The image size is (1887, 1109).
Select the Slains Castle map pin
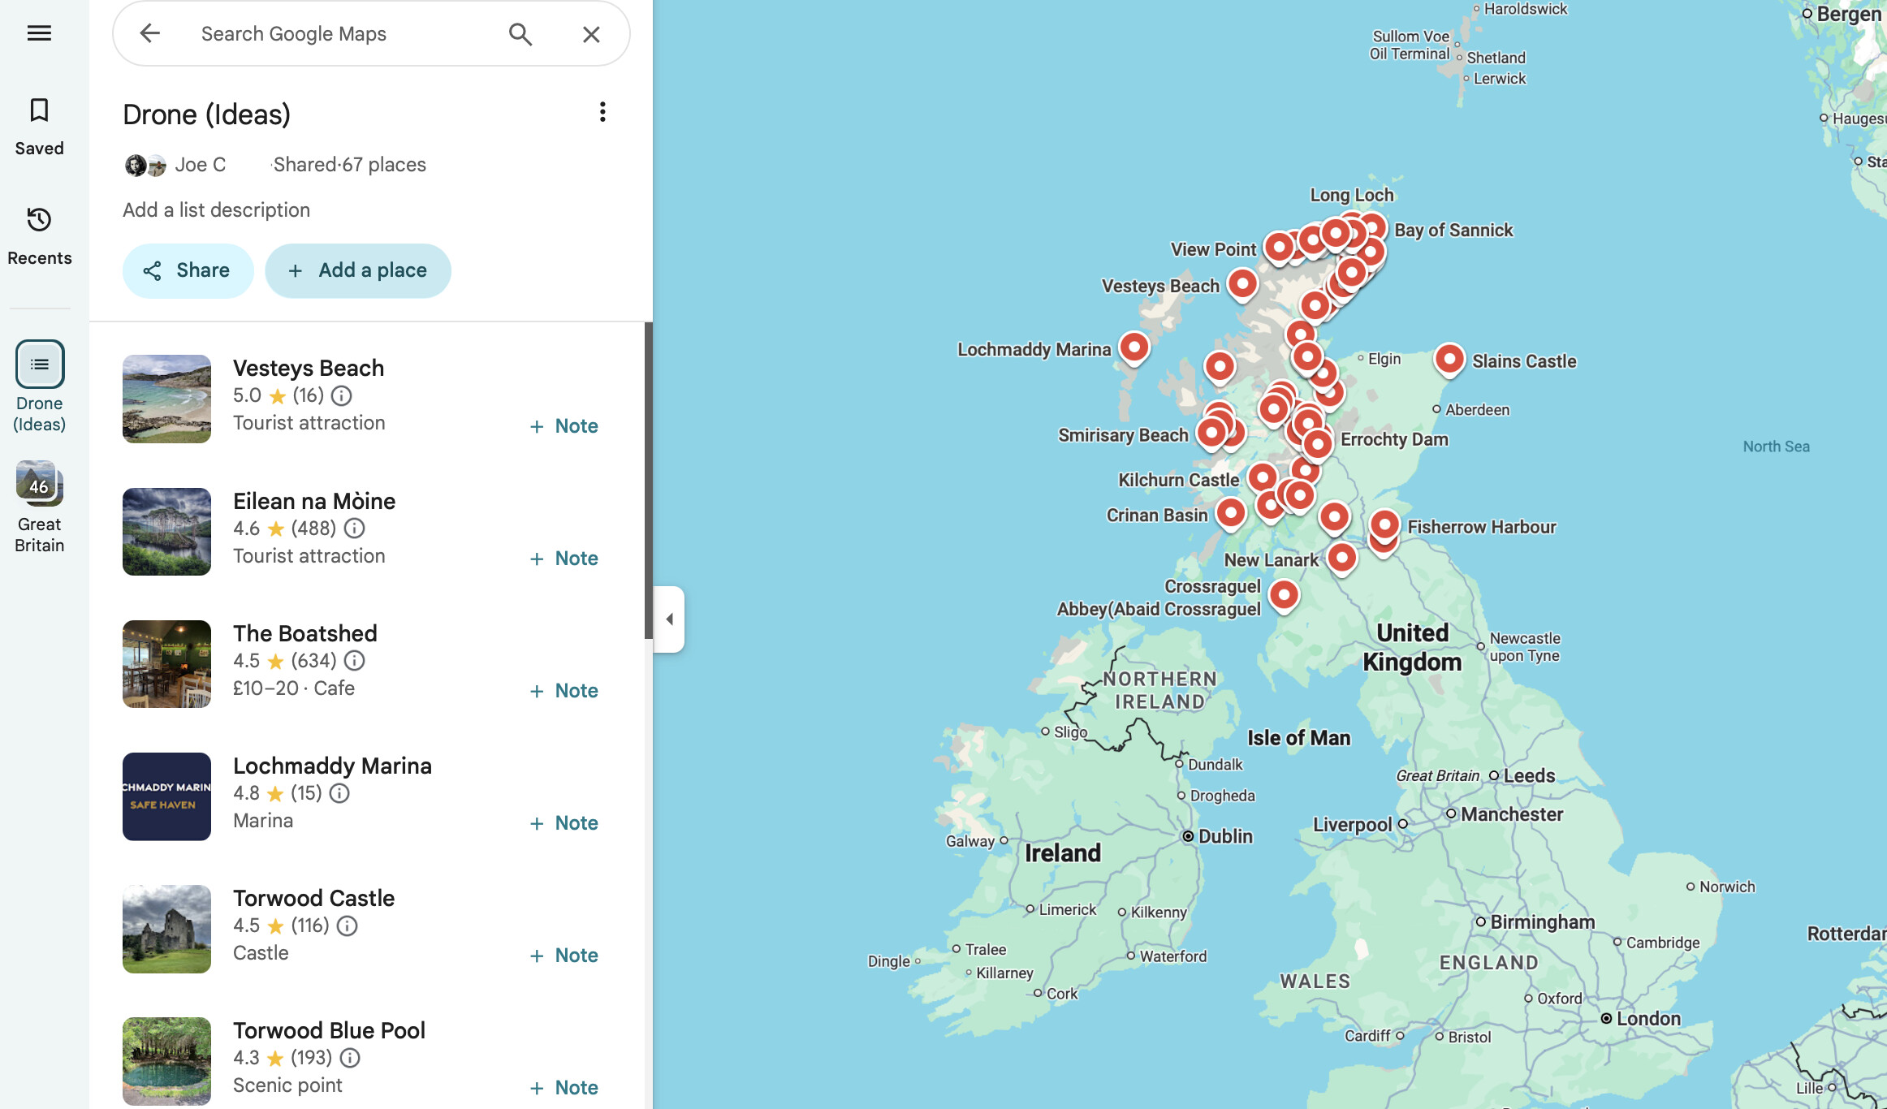click(x=1449, y=359)
